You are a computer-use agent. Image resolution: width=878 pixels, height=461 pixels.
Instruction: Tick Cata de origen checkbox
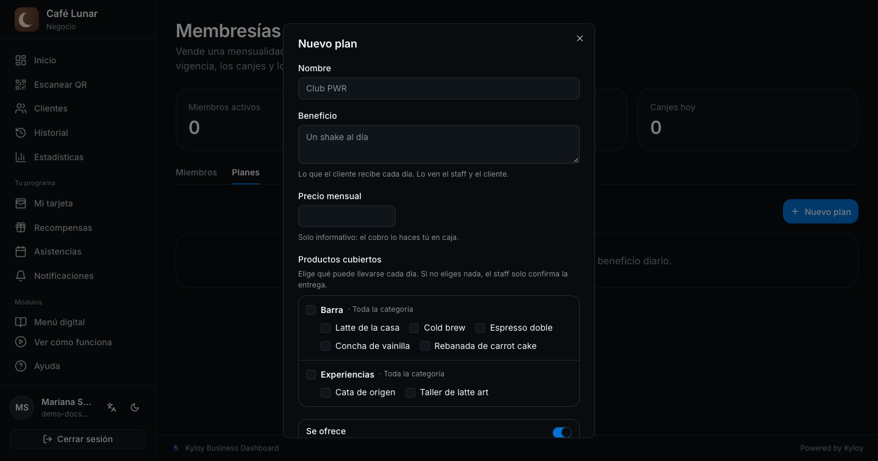point(326,393)
